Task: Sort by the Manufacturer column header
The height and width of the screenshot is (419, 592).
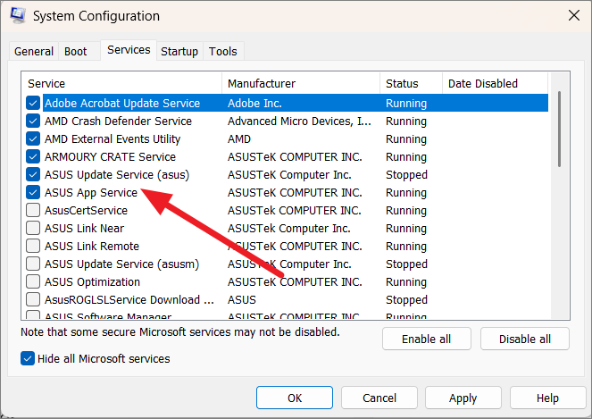Action: [301, 83]
